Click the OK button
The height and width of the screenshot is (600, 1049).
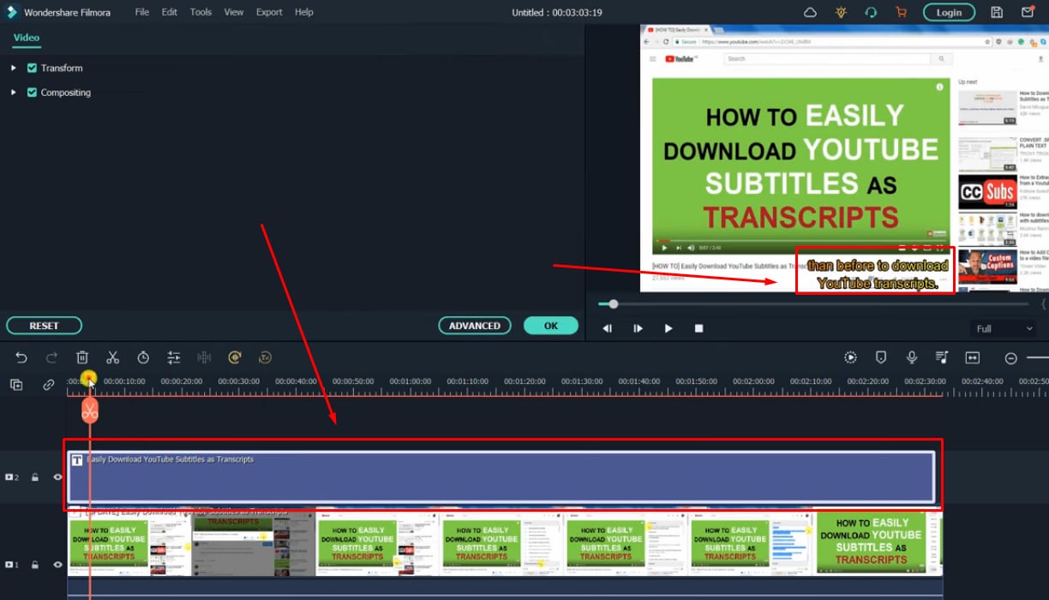point(551,326)
